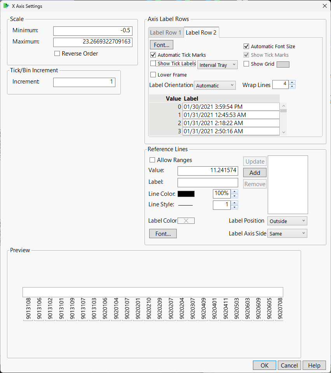Screen dimensions: 331x373
Task: Edit label 01/31/2021 2:50:16 AM
Action: (x=231, y=131)
